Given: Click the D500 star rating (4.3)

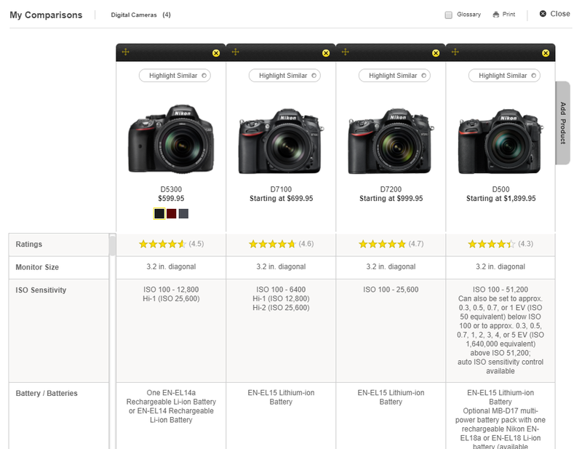Looking at the screenshot, I should (501, 244).
